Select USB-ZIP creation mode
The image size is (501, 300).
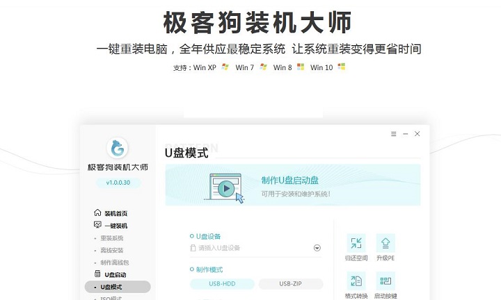[290, 284]
